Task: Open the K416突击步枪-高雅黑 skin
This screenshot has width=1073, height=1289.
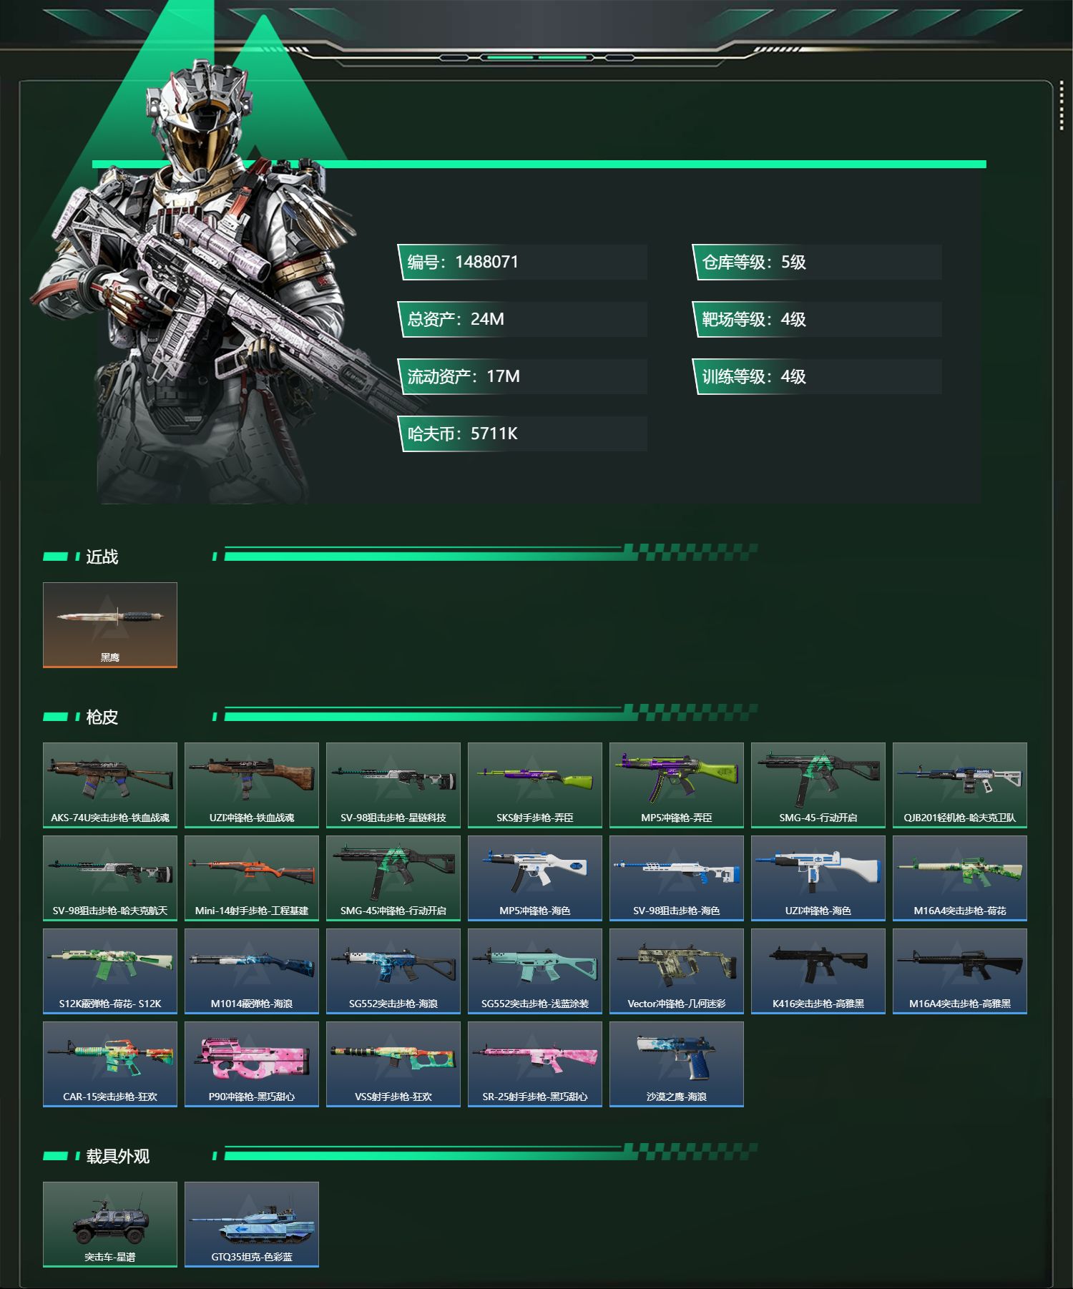Action: coord(818,971)
